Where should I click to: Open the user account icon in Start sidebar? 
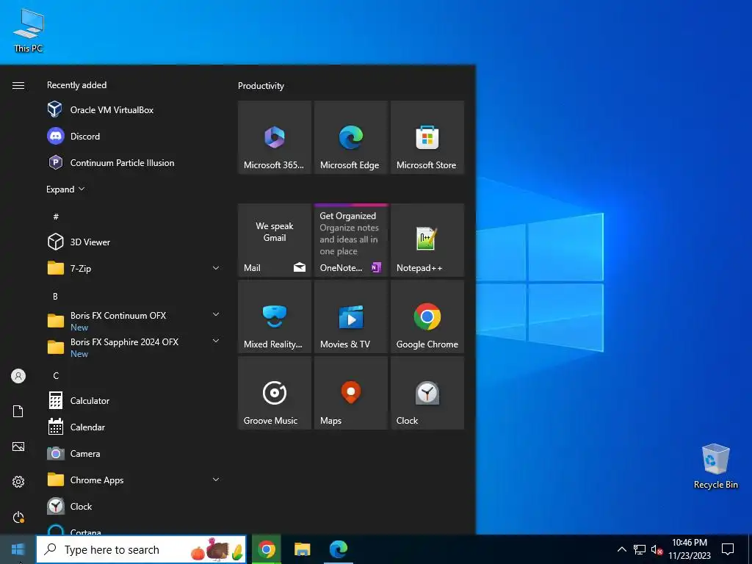pyautogui.click(x=18, y=376)
